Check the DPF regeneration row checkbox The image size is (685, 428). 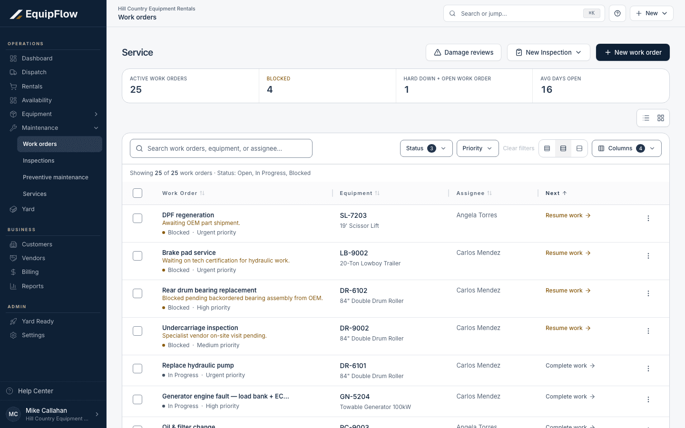[x=137, y=218]
